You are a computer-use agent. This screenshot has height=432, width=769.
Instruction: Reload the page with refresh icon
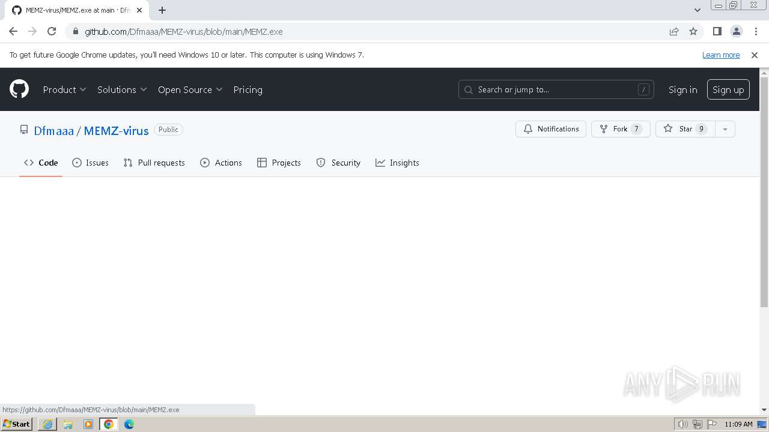coord(52,31)
